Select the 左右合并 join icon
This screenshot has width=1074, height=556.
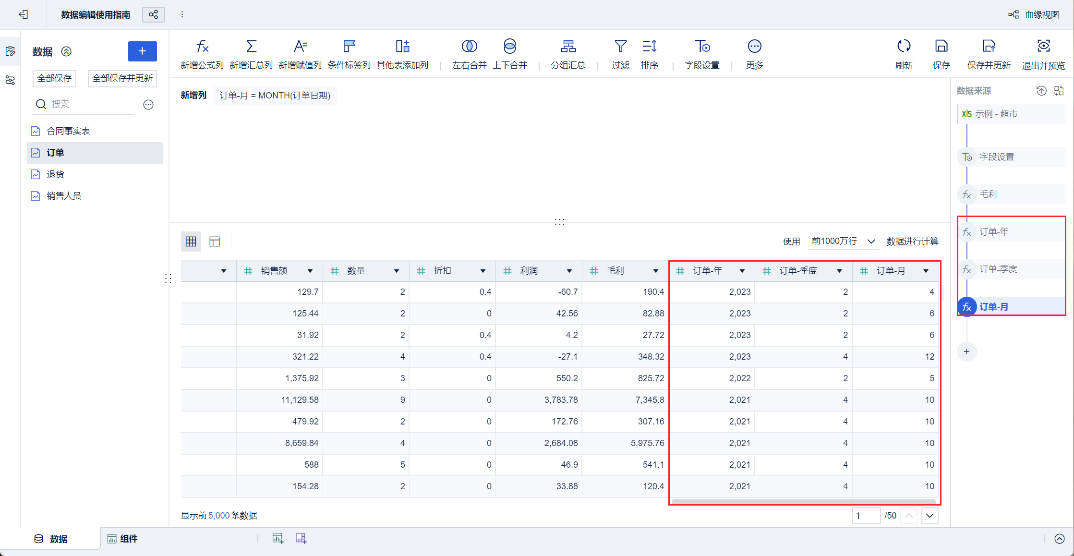pos(469,47)
